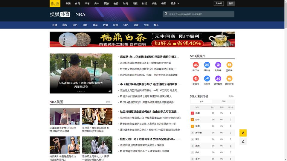The height and width of the screenshot is (161, 287).
Task: Click the 无障碍 accessibility button
Action: click(219, 4)
